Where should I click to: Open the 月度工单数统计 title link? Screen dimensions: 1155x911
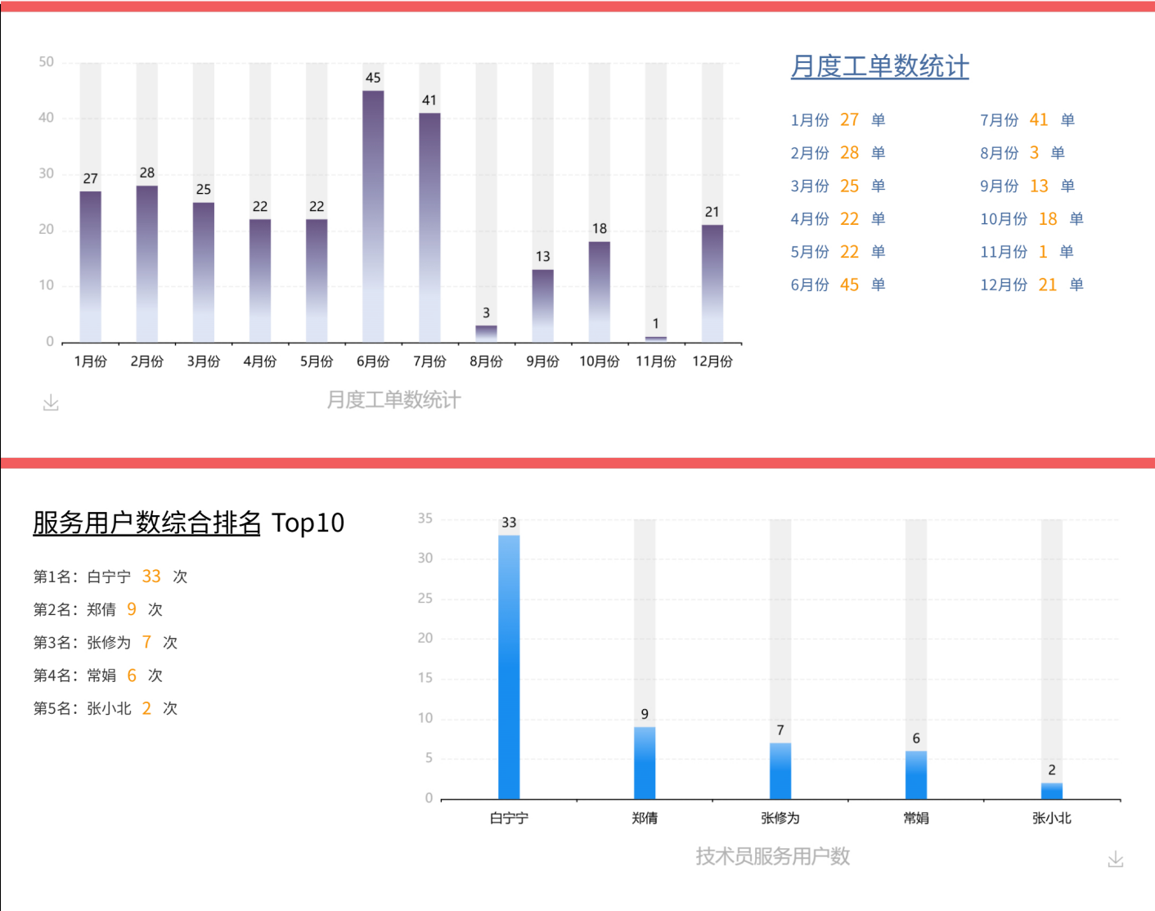[x=879, y=66]
